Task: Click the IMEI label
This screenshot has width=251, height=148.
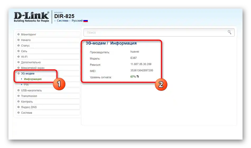Action: [93, 71]
